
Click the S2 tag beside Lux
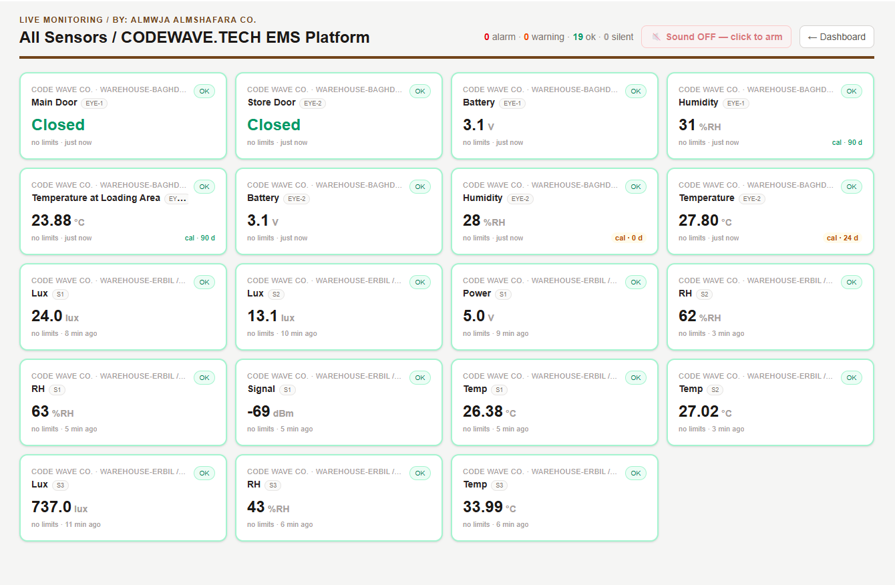276,295
